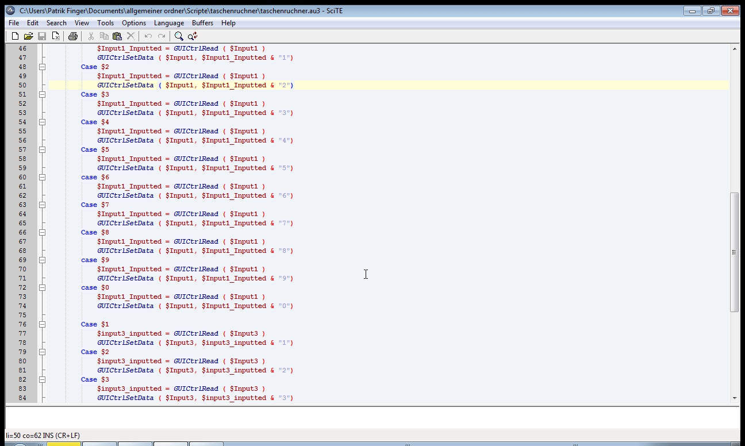Image resolution: width=745 pixels, height=446 pixels.
Task: Click the Paste clipboard icon
Action: pos(117,36)
